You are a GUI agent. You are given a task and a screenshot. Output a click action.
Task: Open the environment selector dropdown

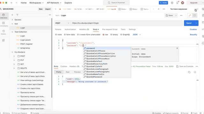click(184, 9)
